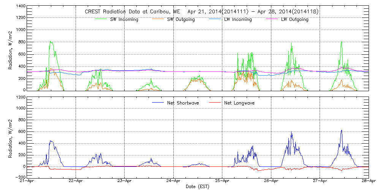The width and height of the screenshot is (380, 190).
Task: Click the SW Outgoing legend label
Action: 181,20
